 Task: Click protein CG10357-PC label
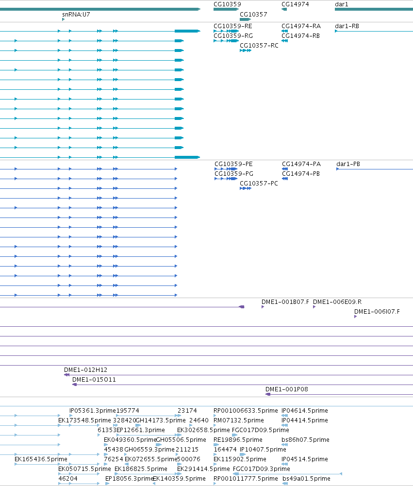(x=259, y=184)
